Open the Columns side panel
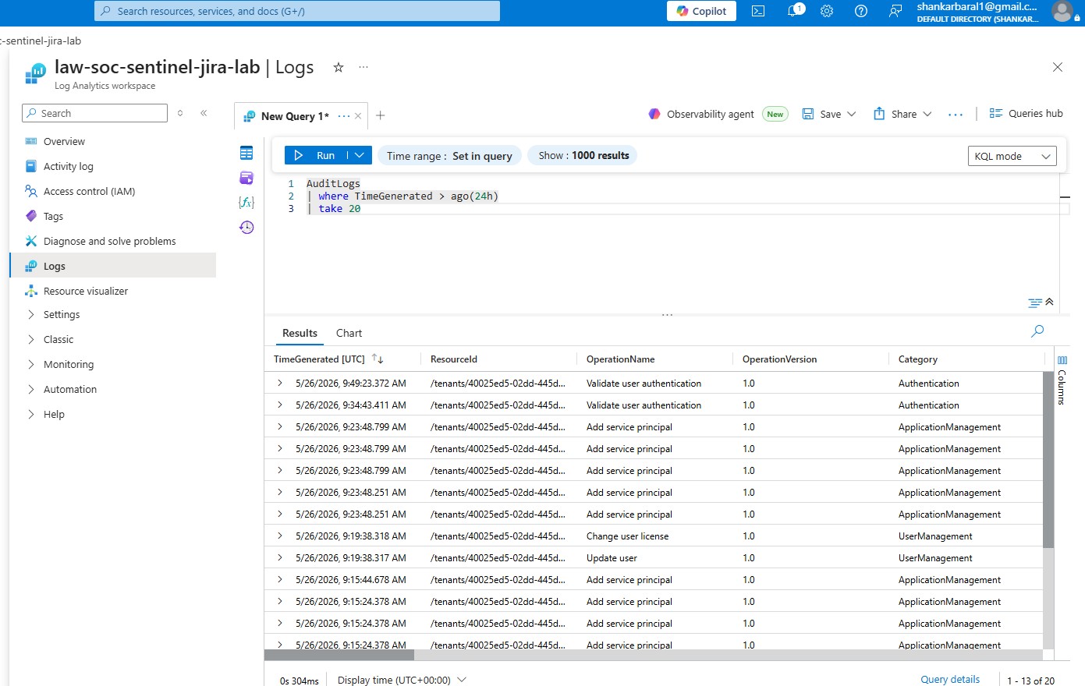This screenshot has width=1085, height=686. coord(1062,380)
